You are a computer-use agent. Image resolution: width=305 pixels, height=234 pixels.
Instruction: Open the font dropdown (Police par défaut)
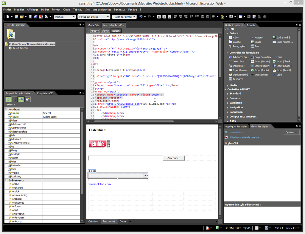[94, 17]
